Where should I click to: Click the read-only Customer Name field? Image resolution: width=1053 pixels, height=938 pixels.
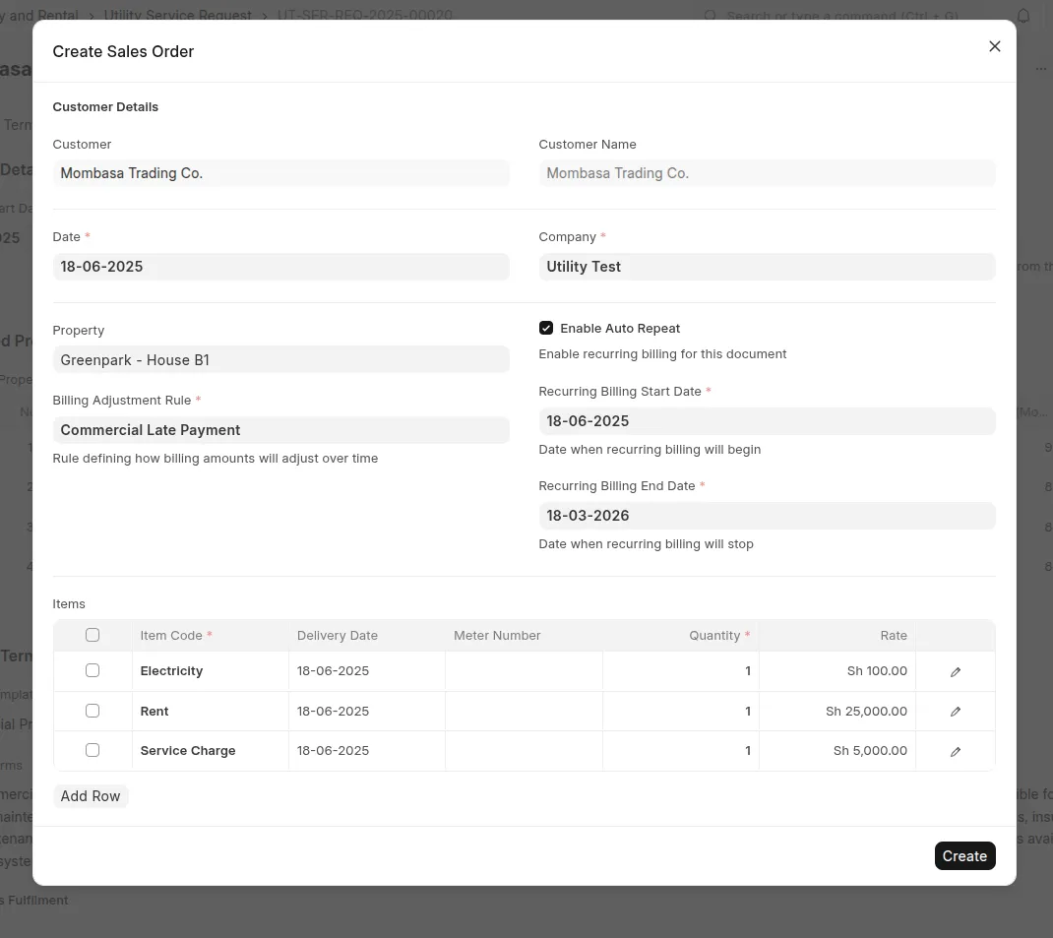(767, 173)
